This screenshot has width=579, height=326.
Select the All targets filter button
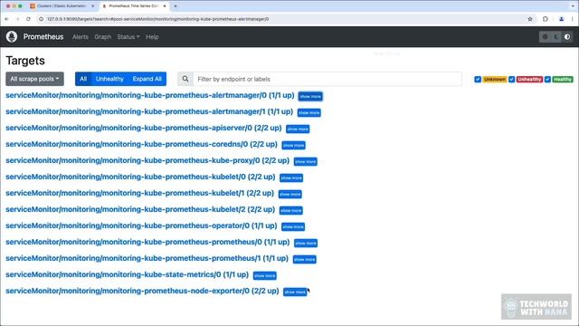(83, 79)
